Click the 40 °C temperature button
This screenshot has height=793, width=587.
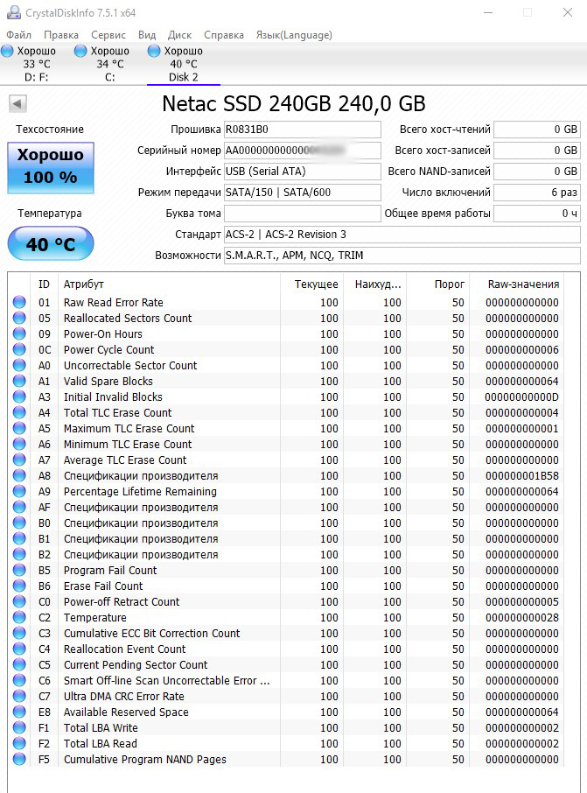pyautogui.click(x=51, y=244)
